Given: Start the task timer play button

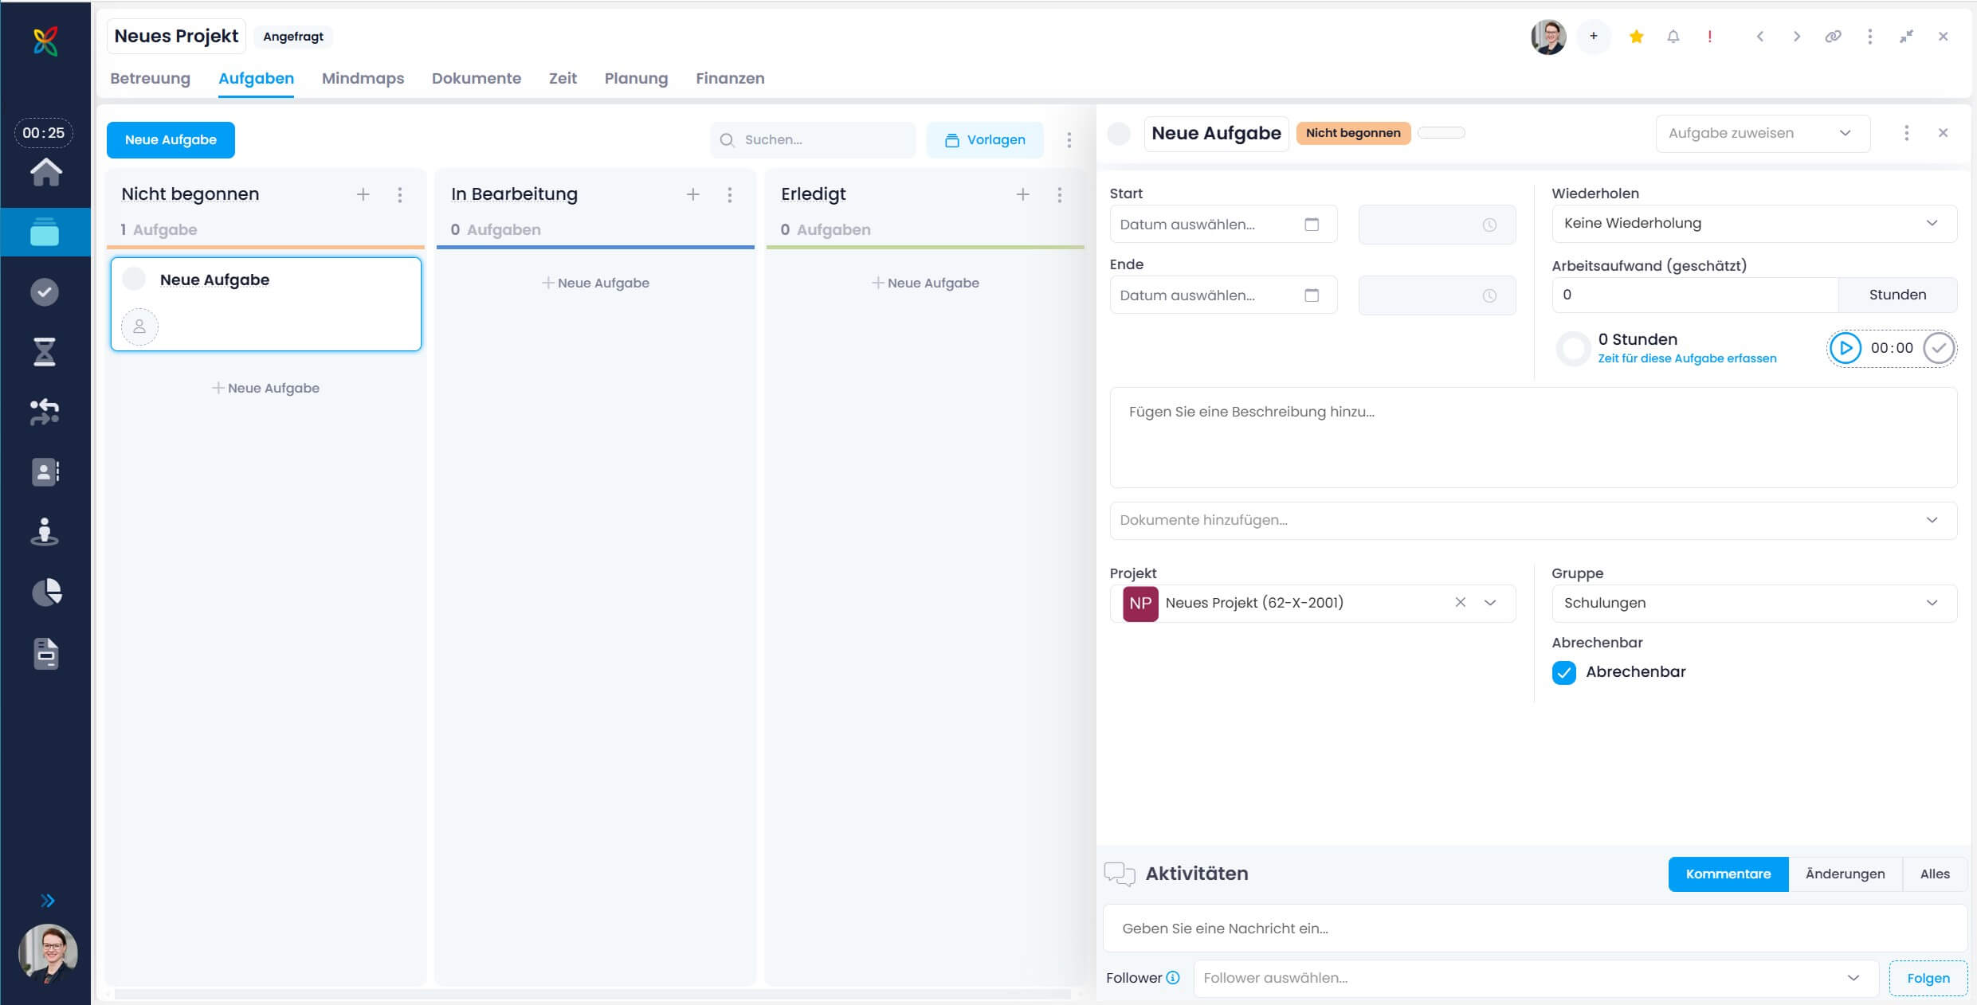Looking at the screenshot, I should pyautogui.click(x=1846, y=348).
